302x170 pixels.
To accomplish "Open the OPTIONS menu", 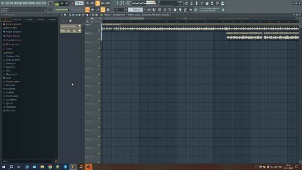I will (x=32, y=3).
